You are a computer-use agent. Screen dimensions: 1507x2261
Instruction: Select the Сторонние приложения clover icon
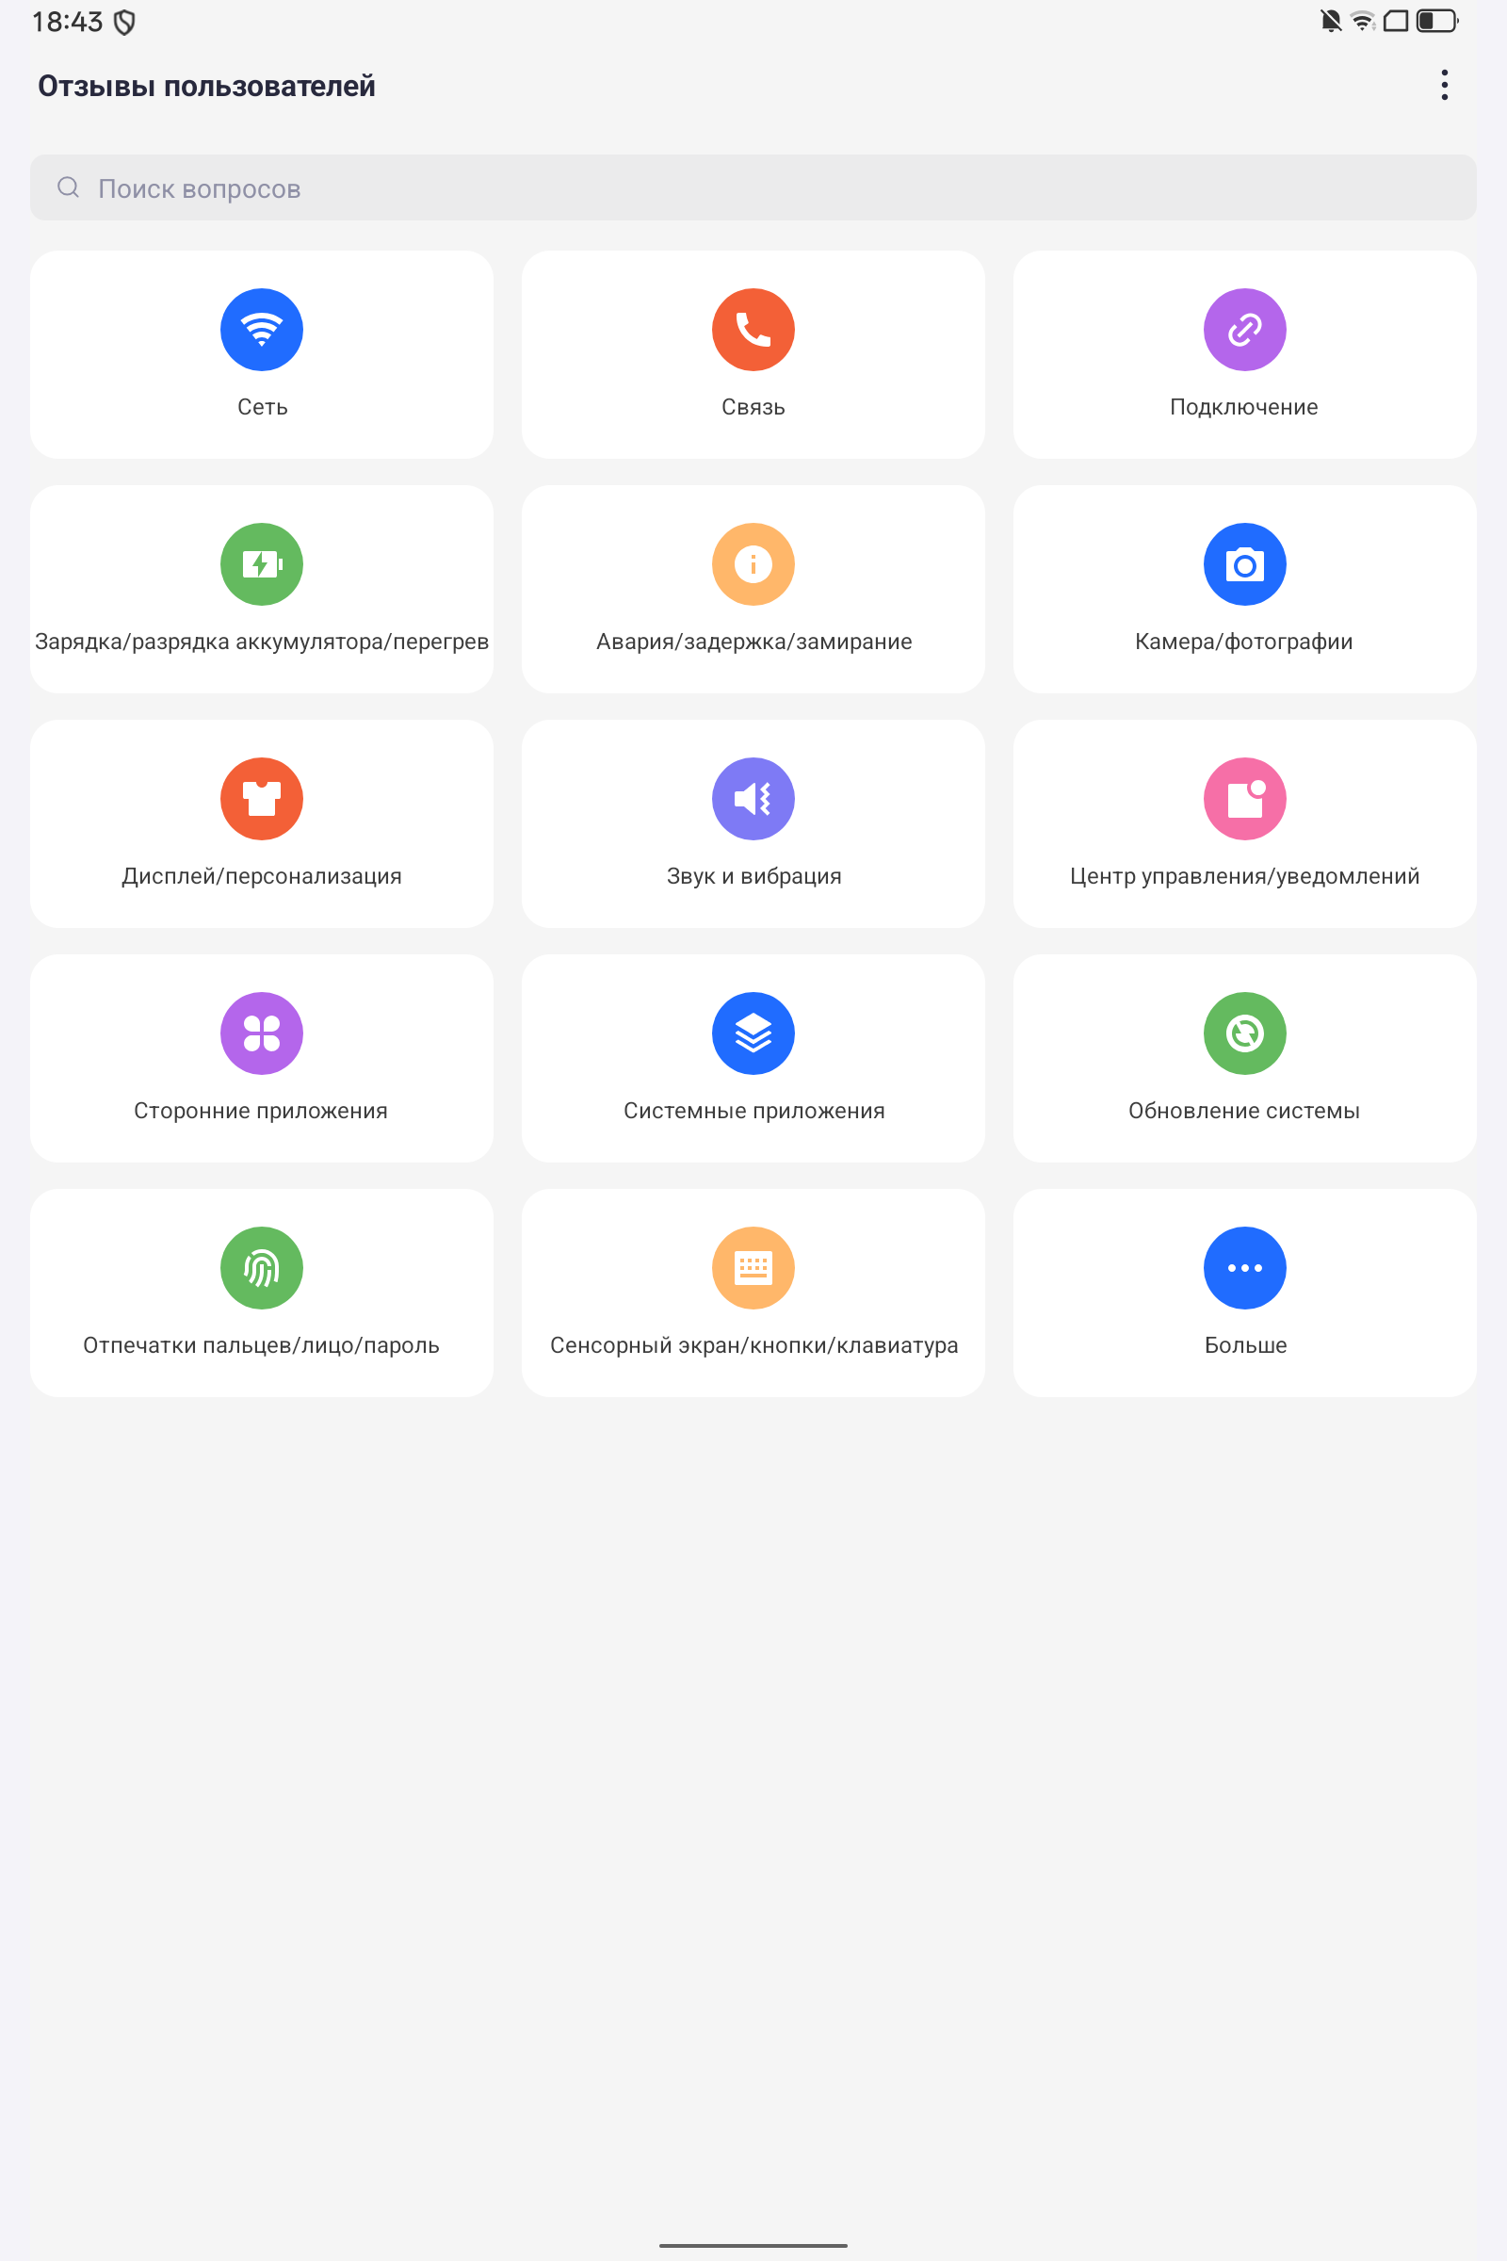coord(262,1033)
